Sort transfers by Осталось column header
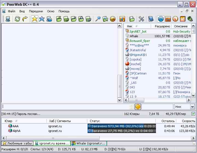Screen dimensions: 197x153 tap(166, 121)
